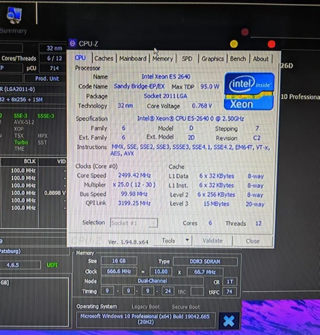Click the memory Clock field 666.6 MHz

119,271
